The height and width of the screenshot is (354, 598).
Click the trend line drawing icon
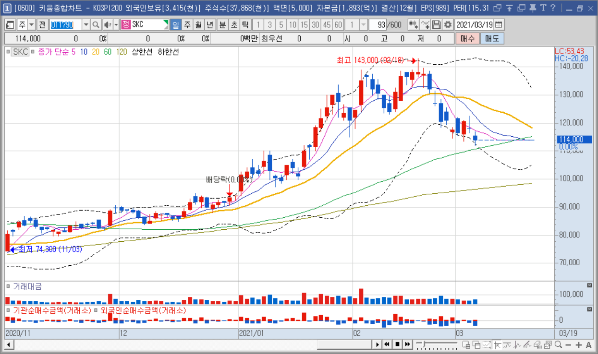pos(527,344)
